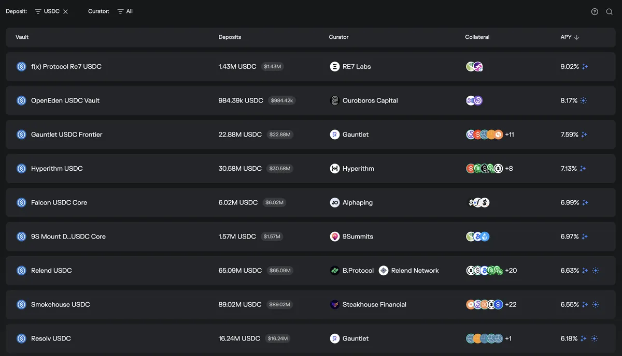Click the 1.43M USDC deposit amount
This screenshot has height=356, width=622.
(x=237, y=67)
